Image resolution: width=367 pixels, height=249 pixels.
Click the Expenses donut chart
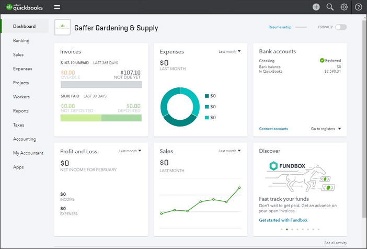pos(180,107)
